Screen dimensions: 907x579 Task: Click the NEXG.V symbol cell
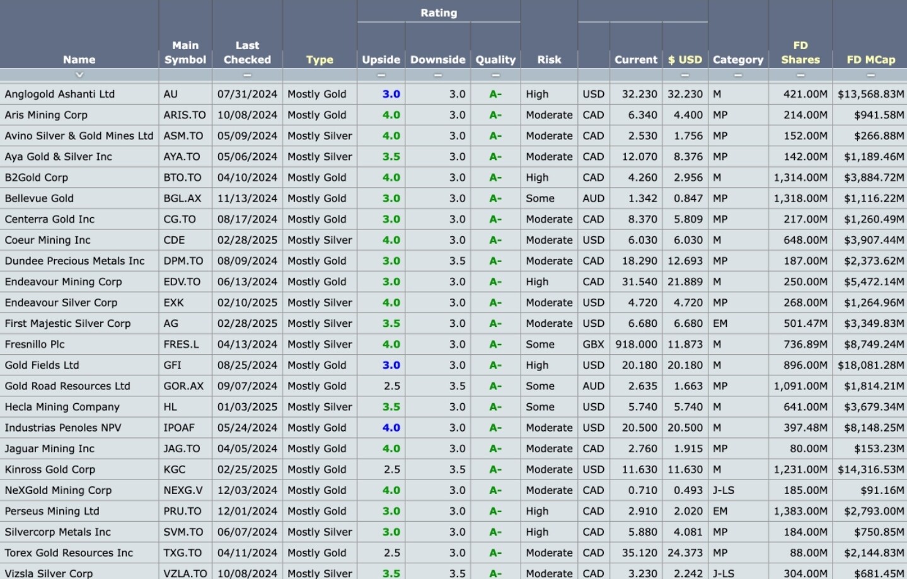(183, 490)
